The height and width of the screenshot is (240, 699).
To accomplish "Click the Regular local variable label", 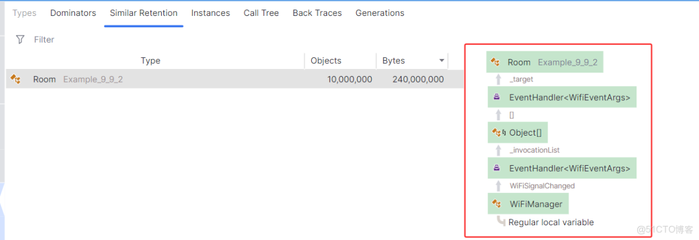I will [551, 222].
